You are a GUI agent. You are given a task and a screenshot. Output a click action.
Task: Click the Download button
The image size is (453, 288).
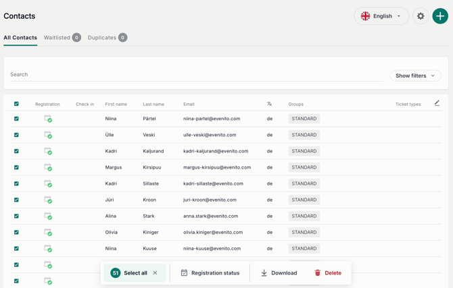(279, 273)
